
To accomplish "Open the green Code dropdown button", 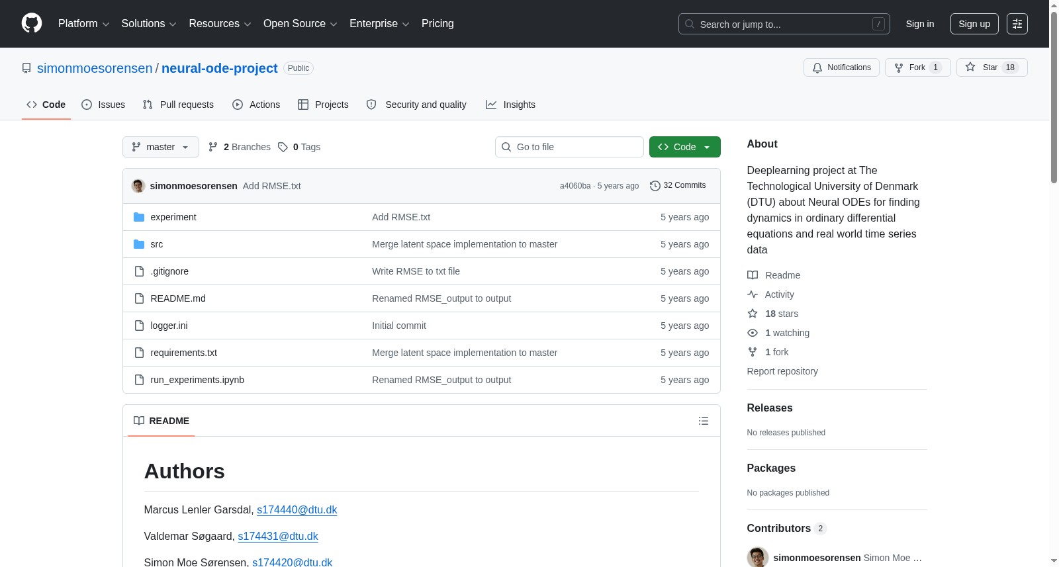I will click(685, 147).
